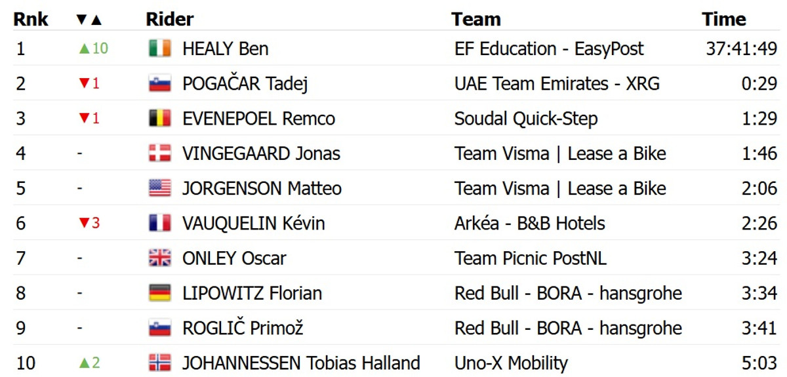This screenshot has width=787, height=377.
Task: Sort by the rank change arrows header
Action: tap(89, 19)
